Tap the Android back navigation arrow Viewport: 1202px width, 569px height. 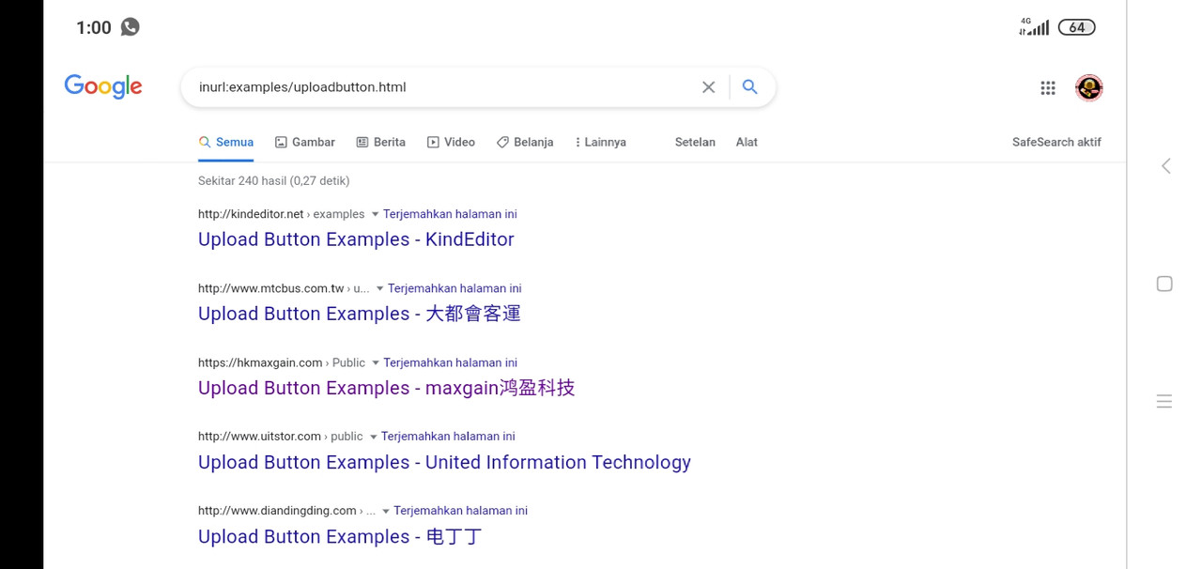tap(1165, 166)
